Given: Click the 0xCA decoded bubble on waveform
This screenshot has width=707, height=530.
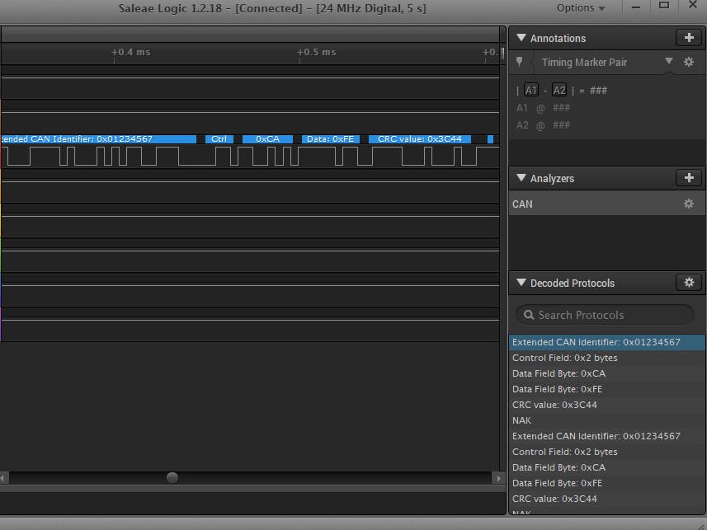Looking at the screenshot, I should click(268, 138).
